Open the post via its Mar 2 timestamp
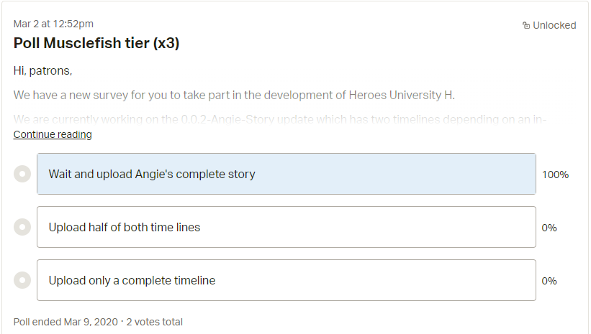The height and width of the screenshot is (334, 591). pos(53,24)
